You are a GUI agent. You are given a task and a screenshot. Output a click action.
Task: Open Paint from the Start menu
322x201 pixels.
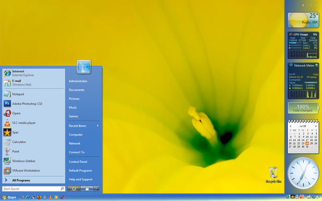coord(34,151)
